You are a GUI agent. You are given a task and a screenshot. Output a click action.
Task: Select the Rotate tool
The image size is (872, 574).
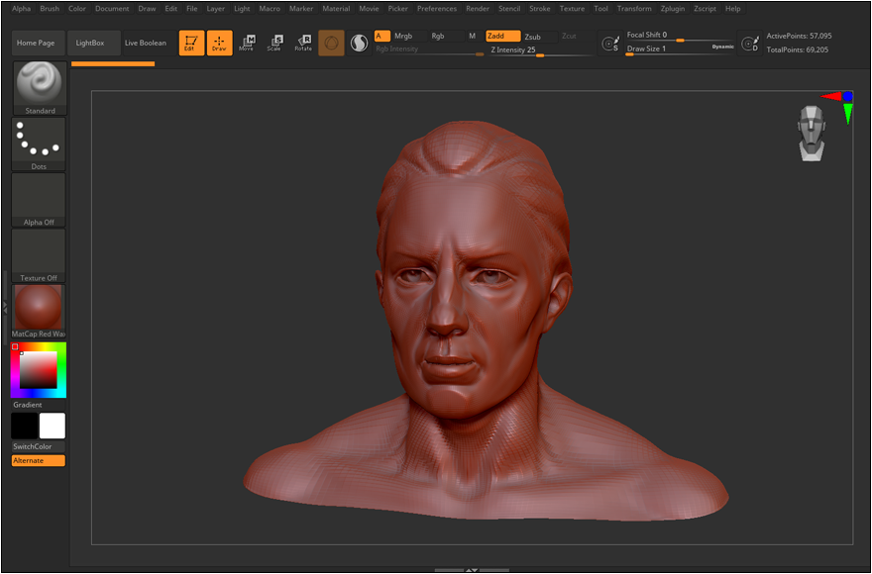click(x=303, y=43)
